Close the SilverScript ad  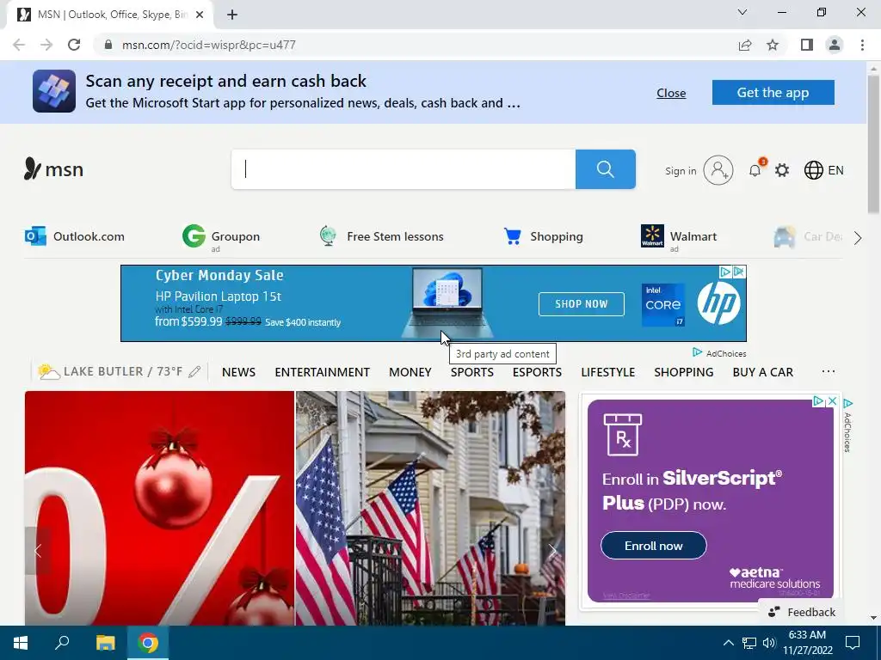click(x=832, y=401)
